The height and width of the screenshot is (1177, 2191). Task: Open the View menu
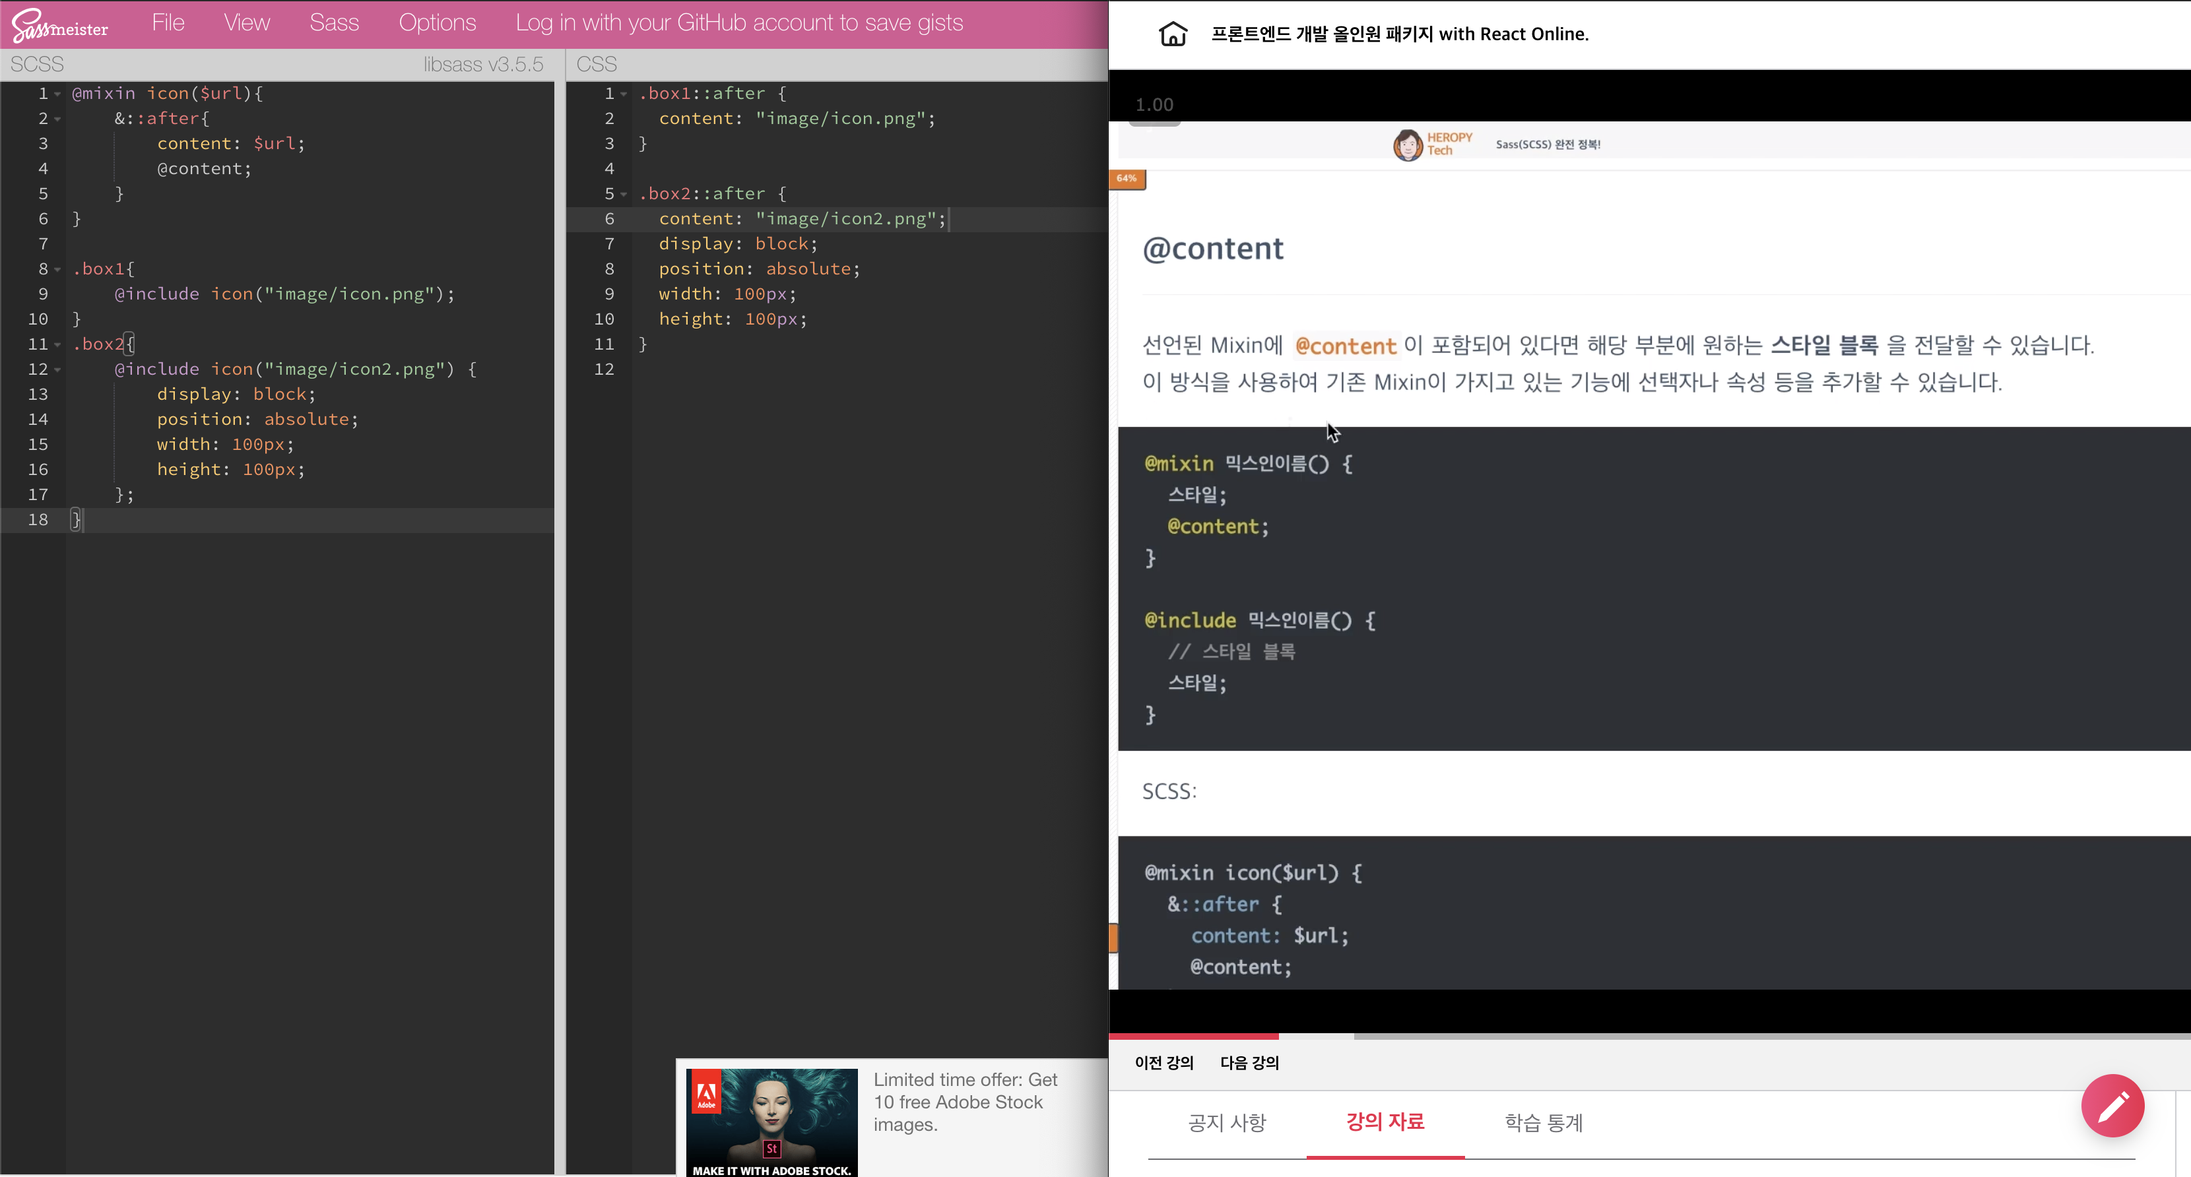pyautogui.click(x=247, y=23)
